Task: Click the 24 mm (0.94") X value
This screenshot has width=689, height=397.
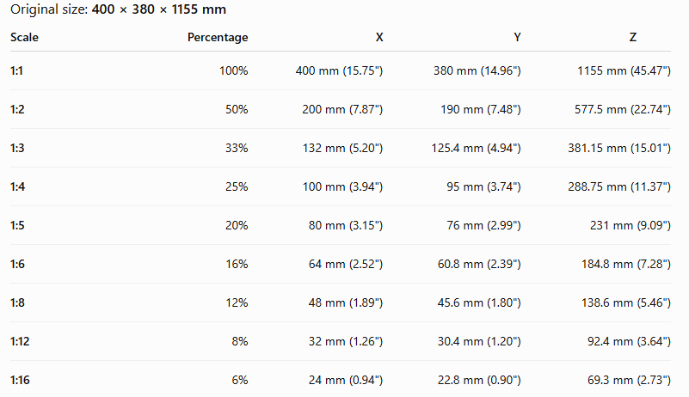Action: 346,380
